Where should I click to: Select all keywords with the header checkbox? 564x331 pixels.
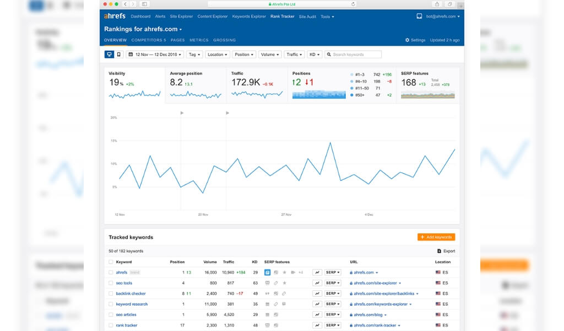pos(111,262)
